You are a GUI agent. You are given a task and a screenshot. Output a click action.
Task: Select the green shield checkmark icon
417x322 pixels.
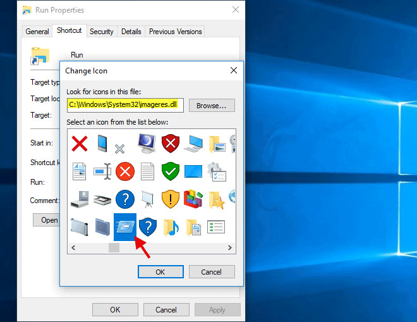pyautogui.click(x=171, y=171)
